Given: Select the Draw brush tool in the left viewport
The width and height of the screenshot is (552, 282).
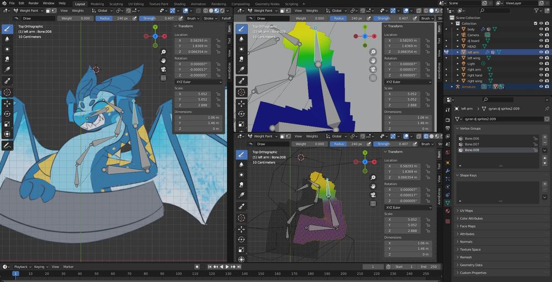Looking at the screenshot, I should [7, 29].
